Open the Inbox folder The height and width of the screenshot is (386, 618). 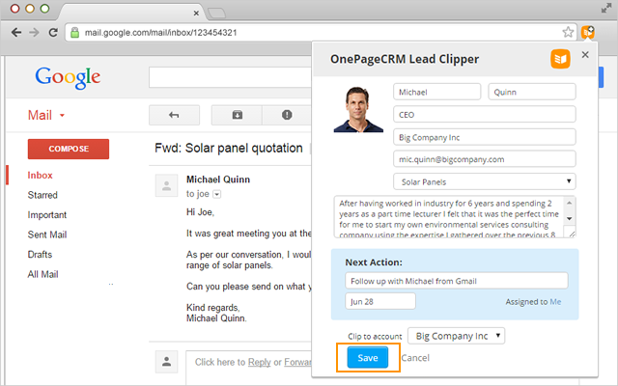pyautogui.click(x=40, y=176)
